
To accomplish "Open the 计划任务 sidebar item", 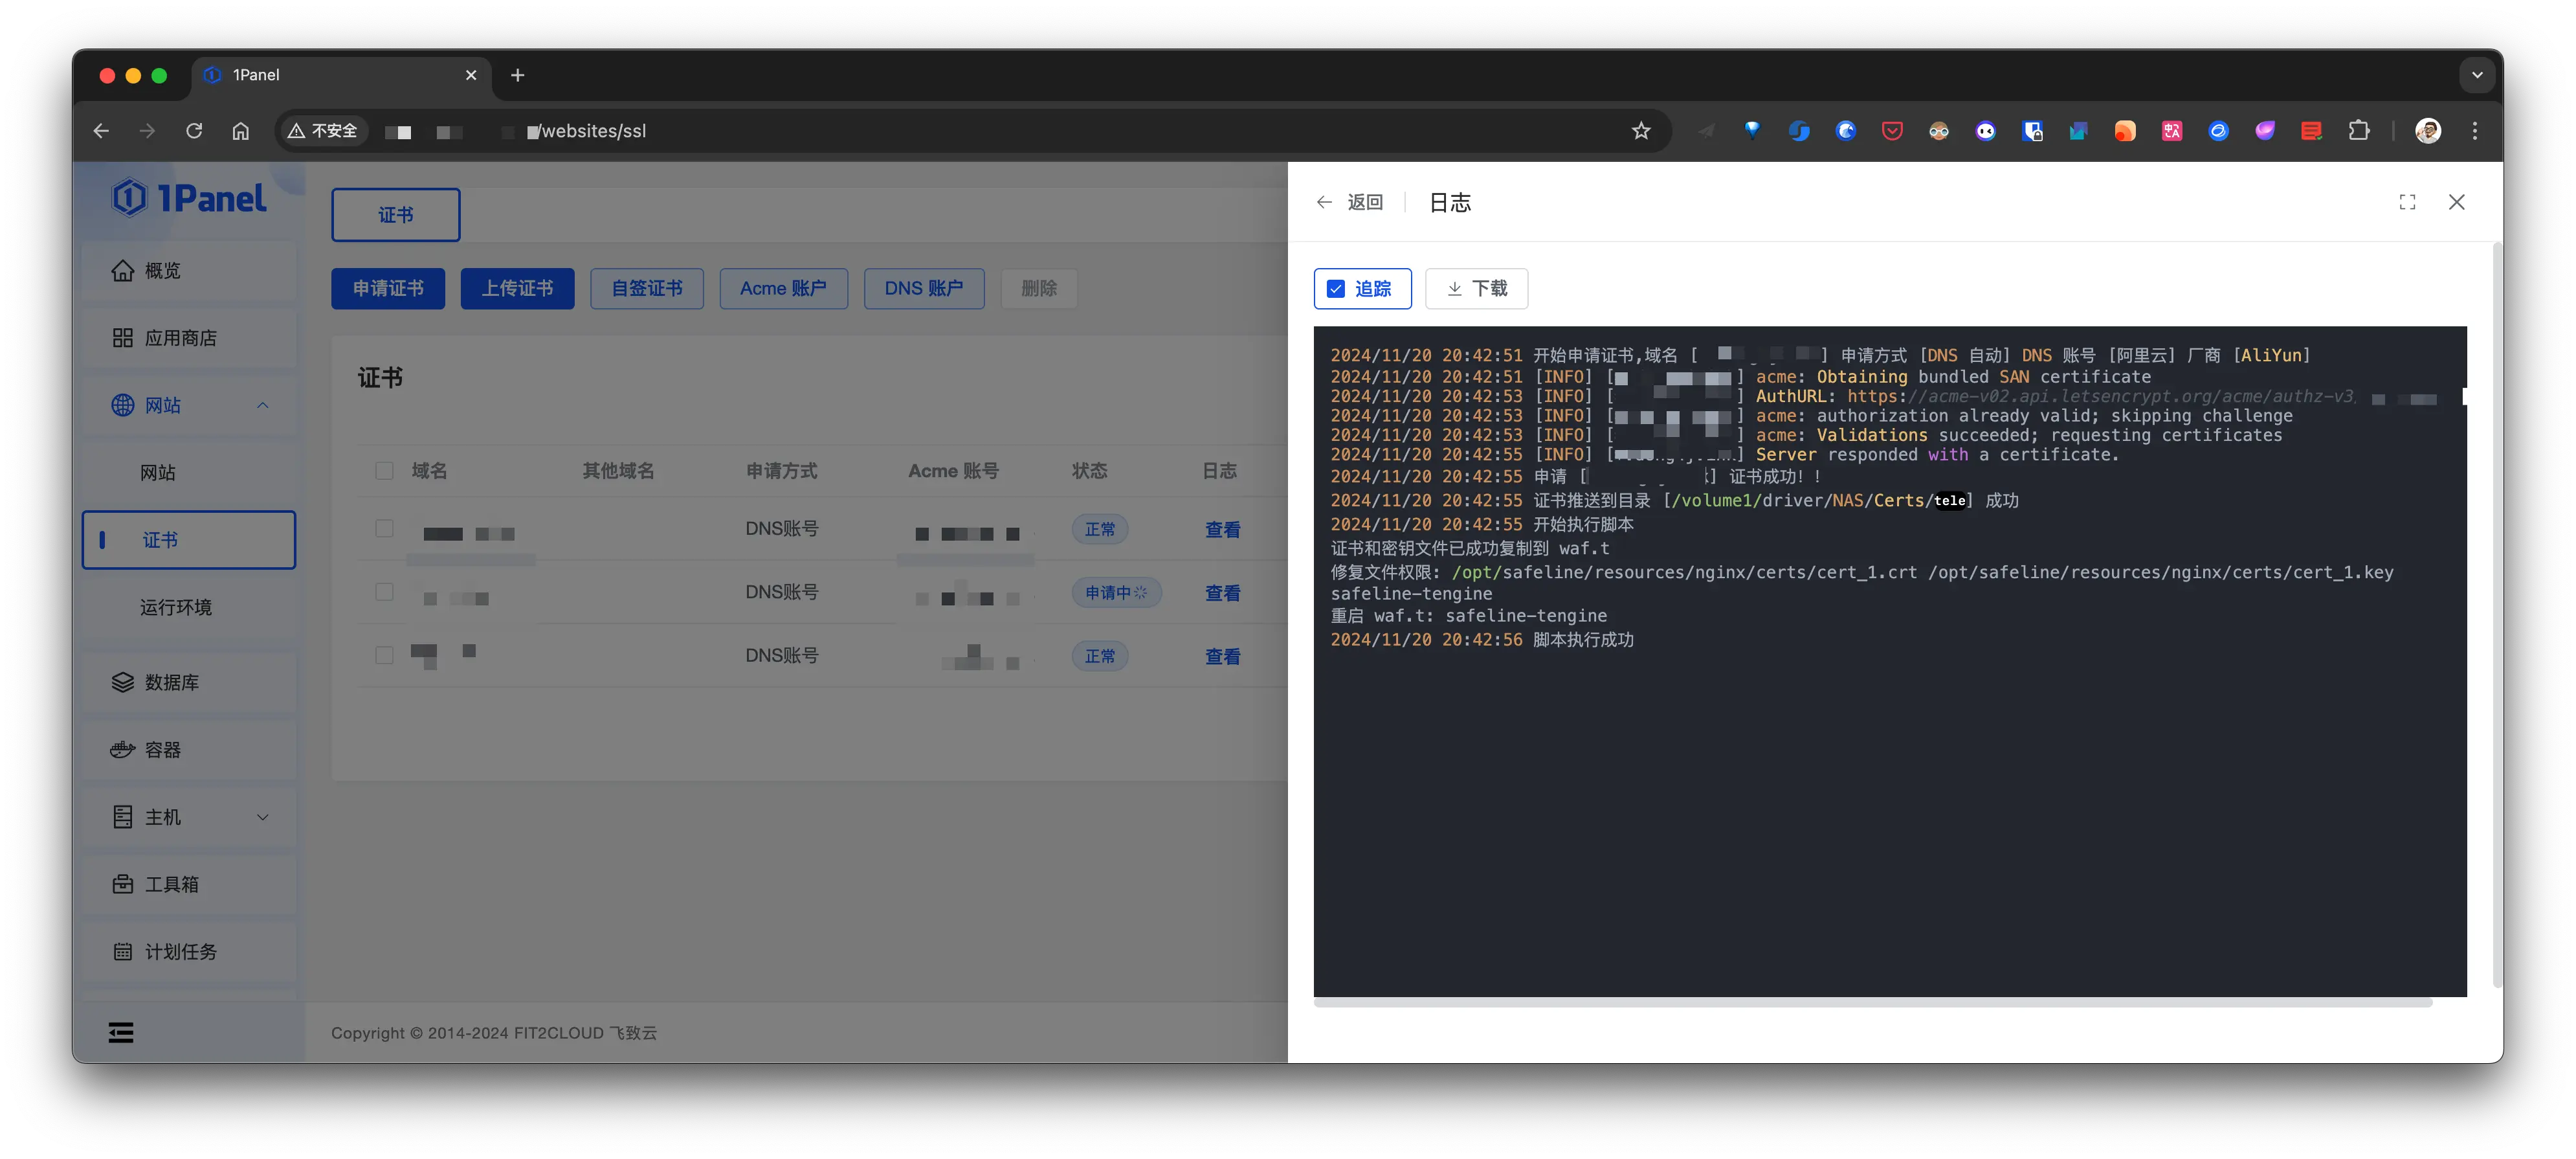I will pyautogui.click(x=180, y=951).
